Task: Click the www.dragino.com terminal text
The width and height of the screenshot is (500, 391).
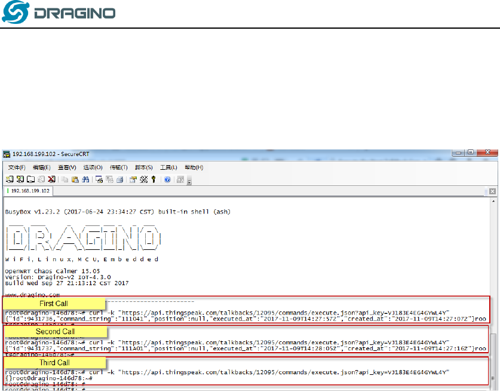Action: (x=32, y=295)
